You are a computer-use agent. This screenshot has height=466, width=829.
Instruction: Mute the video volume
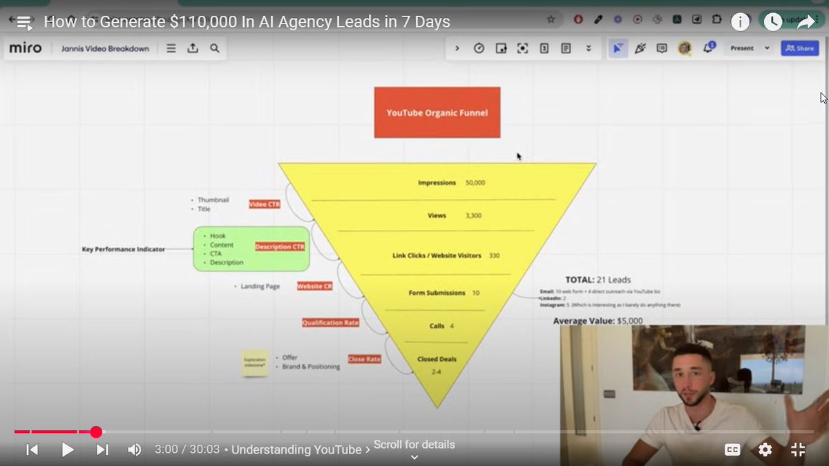point(134,450)
